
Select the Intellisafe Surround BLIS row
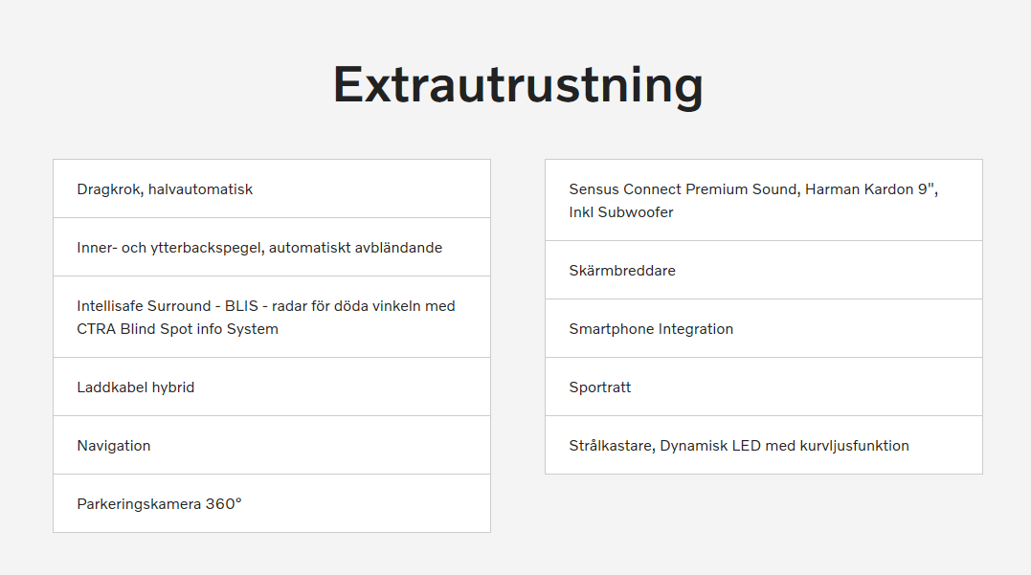pyautogui.click(x=272, y=318)
